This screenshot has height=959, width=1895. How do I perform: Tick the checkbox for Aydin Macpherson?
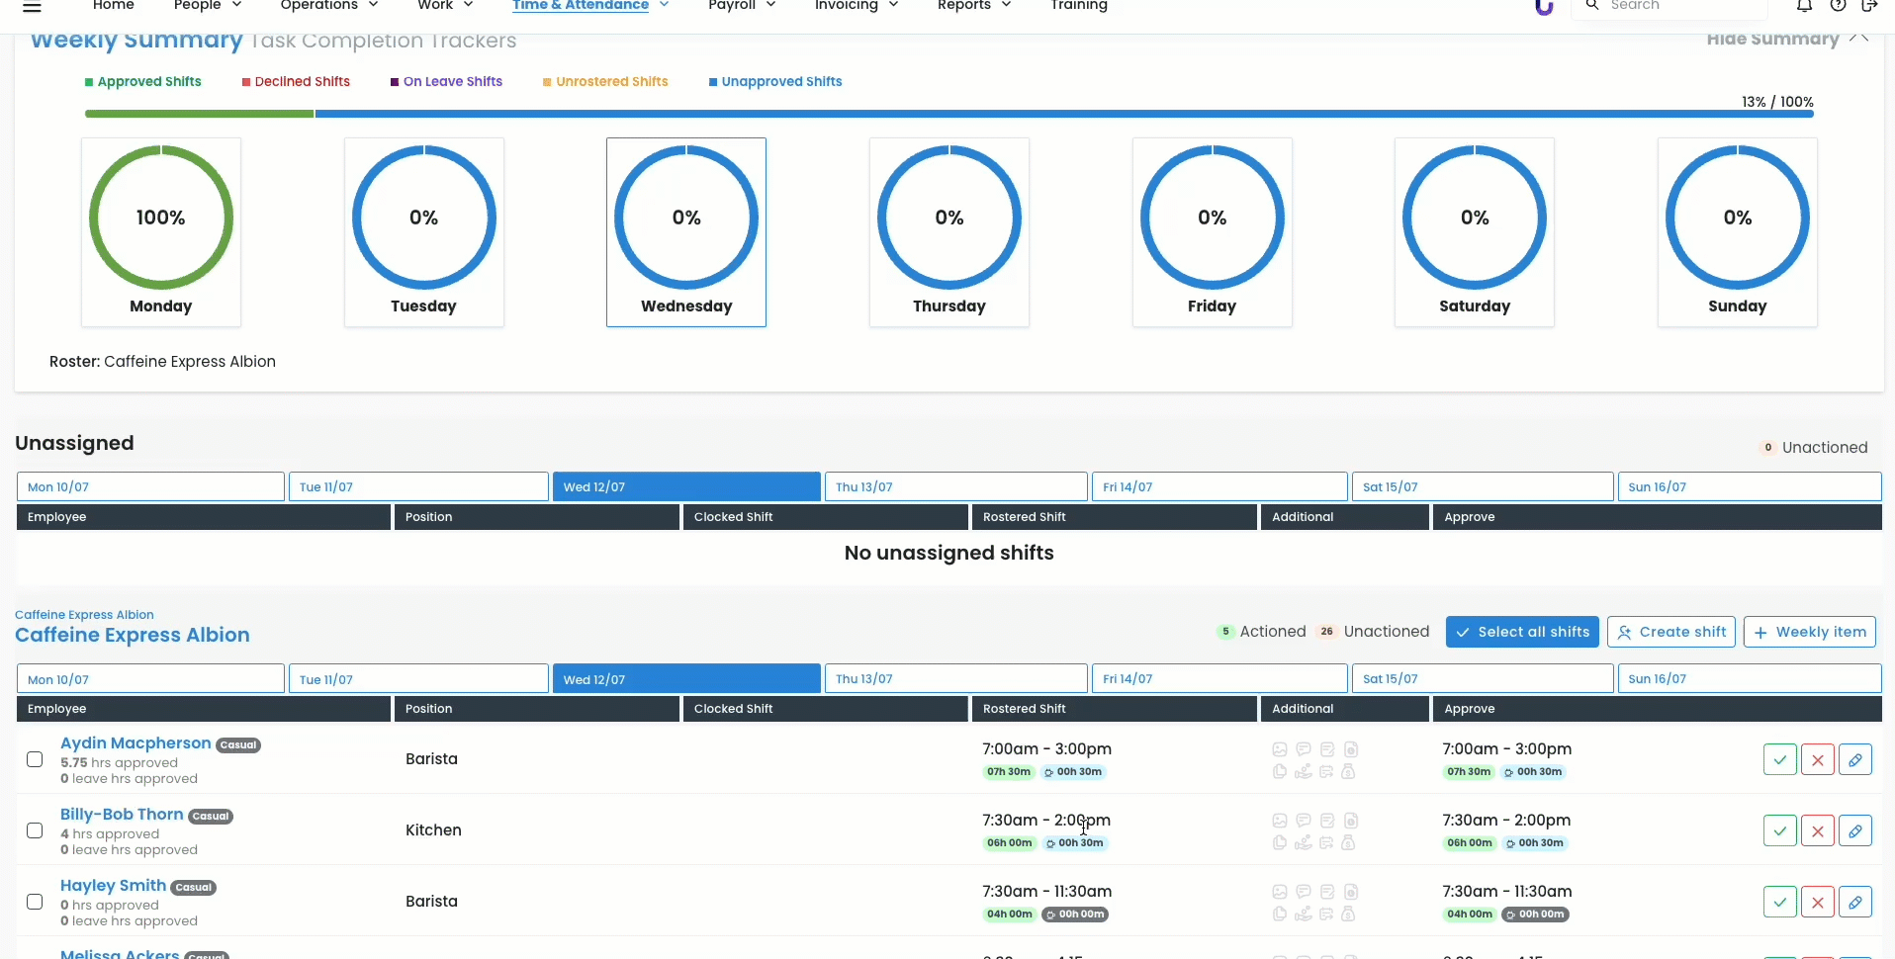click(35, 759)
